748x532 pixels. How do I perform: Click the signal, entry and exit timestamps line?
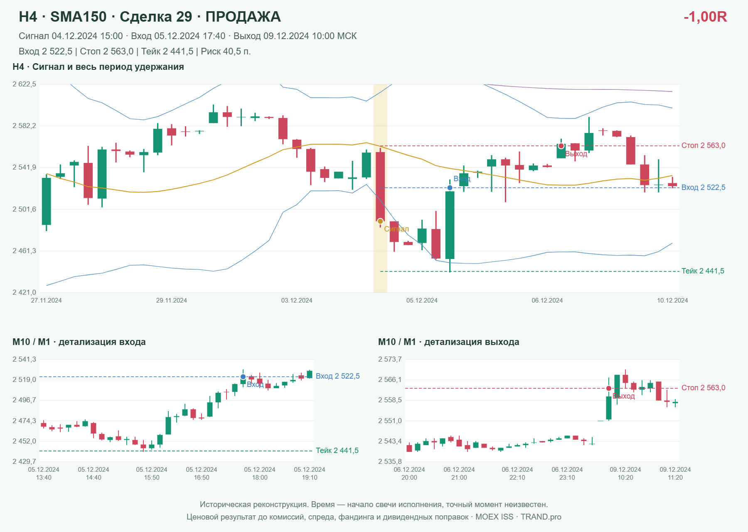(x=188, y=36)
